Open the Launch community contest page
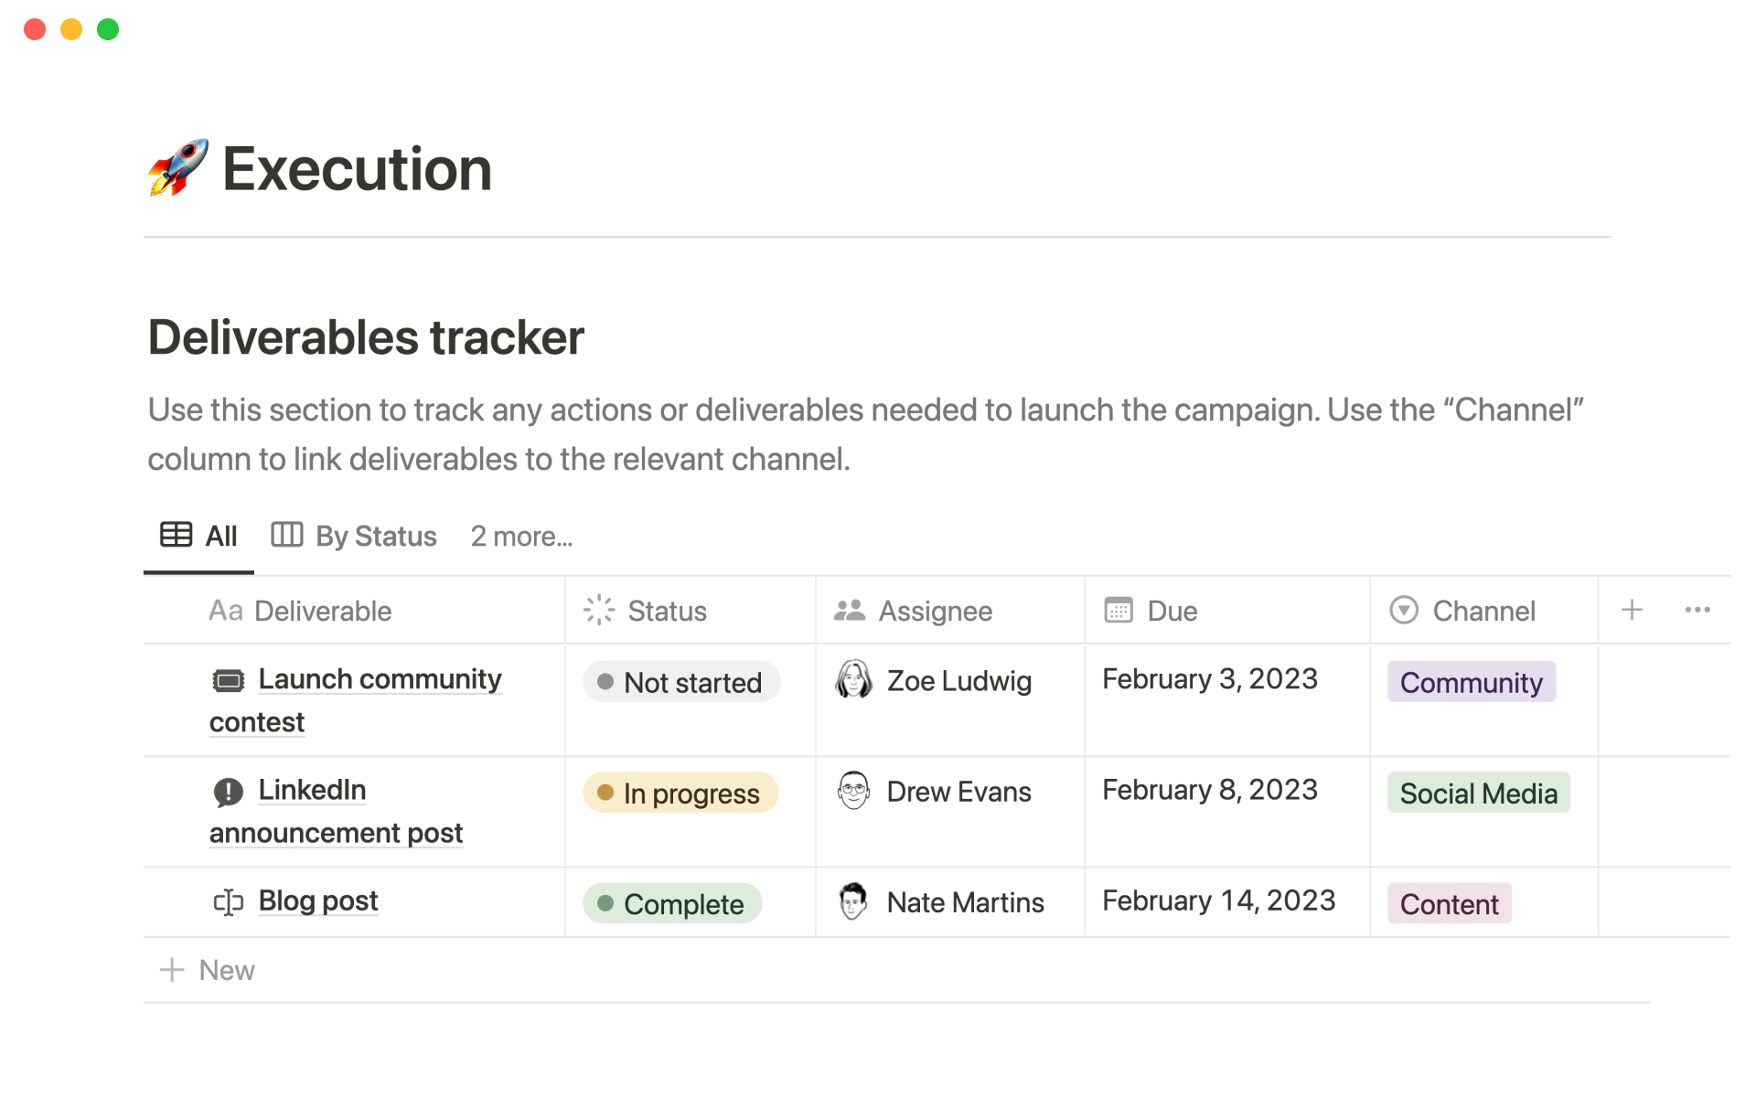 pyautogui.click(x=380, y=679)
